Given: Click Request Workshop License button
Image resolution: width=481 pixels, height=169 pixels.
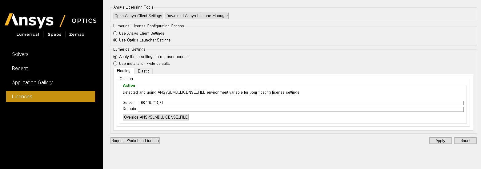Looking at the screenshot, I should 135,140.
